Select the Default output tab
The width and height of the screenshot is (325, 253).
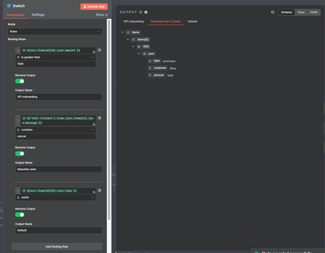pyautogui.click(x=192, y=21)
